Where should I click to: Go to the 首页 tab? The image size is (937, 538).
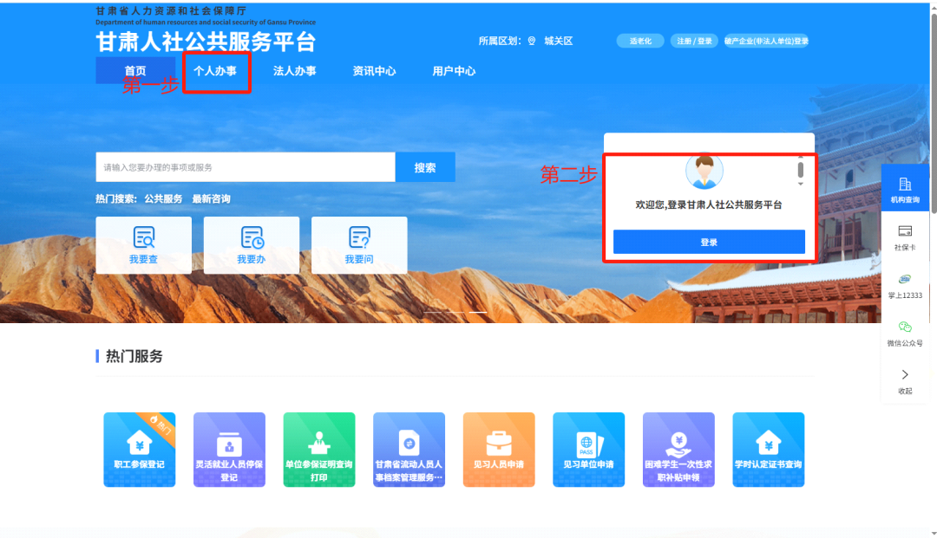tap(135, 70)
